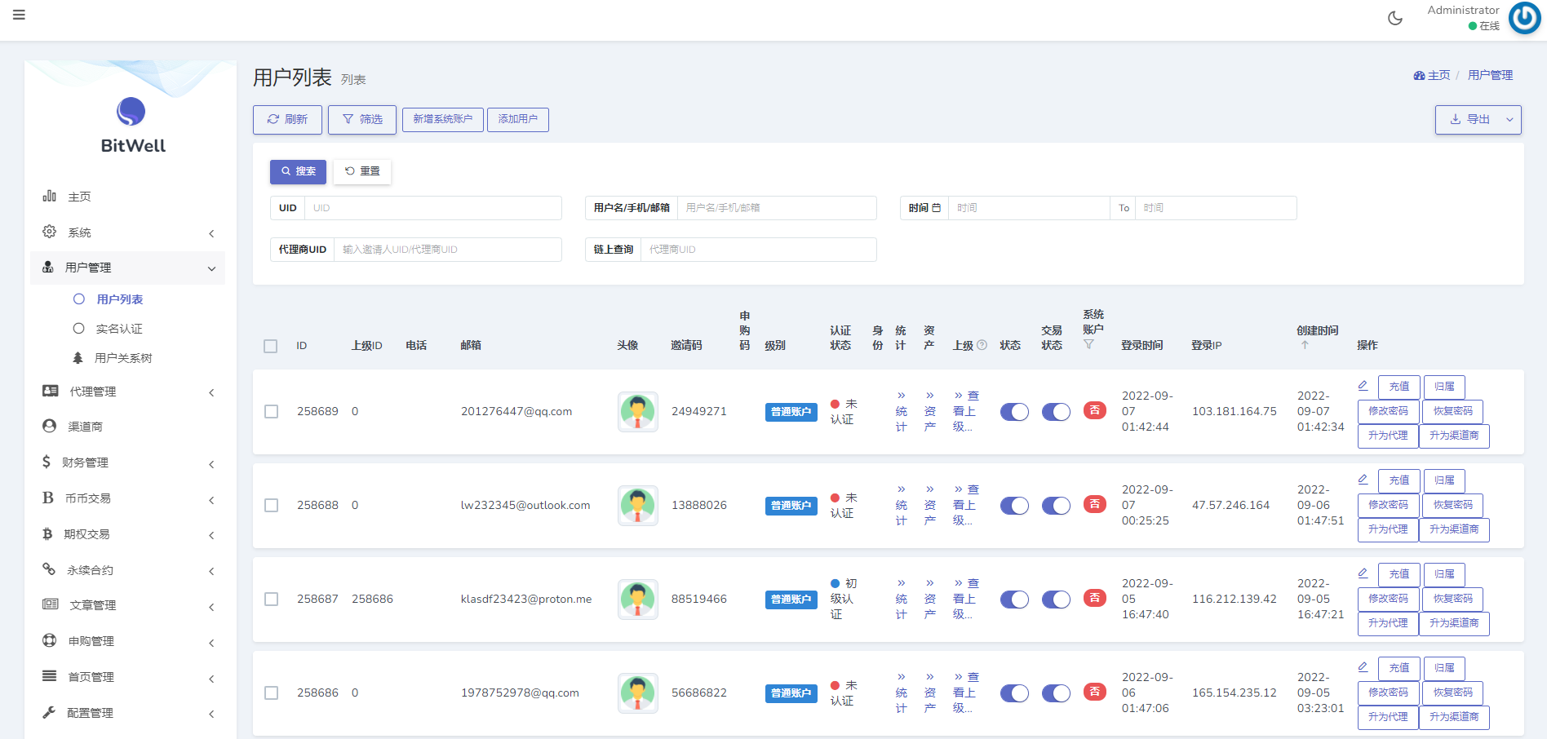
Task: Click the system account filter icon
Action: coord(1088,345)
